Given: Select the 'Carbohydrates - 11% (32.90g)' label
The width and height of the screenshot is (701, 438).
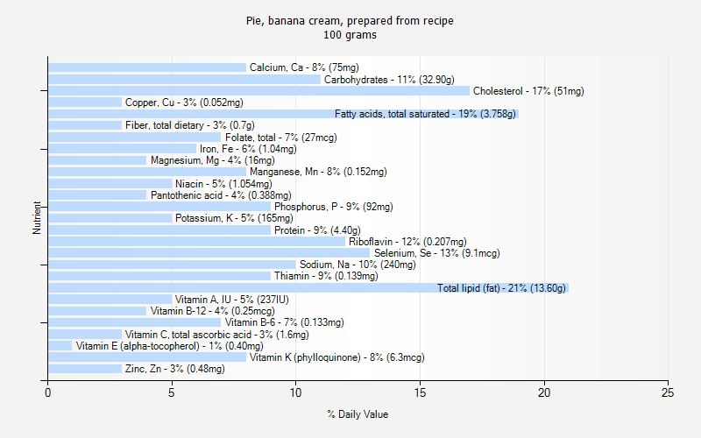Looking at the screenshot, I should coord(389,80).
